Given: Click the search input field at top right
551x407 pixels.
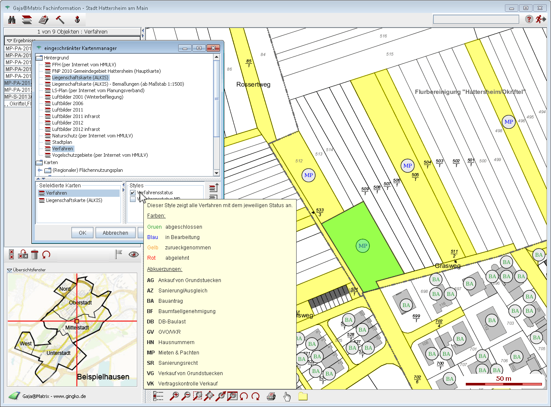Looking at the screenshot, I should coord(476,19).
